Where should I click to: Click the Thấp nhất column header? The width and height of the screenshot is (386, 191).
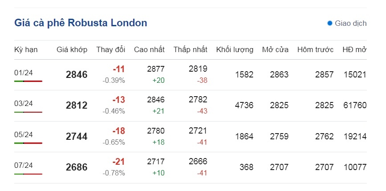coord(190,50)
